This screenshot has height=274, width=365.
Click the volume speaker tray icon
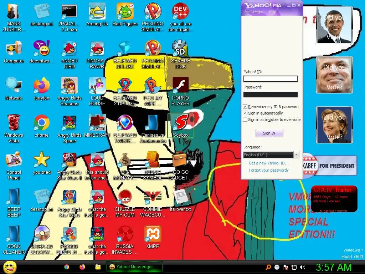[x=303, y=267]
